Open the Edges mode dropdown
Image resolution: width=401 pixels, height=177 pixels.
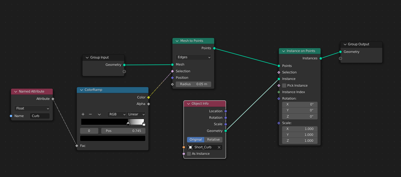[193, 57]
